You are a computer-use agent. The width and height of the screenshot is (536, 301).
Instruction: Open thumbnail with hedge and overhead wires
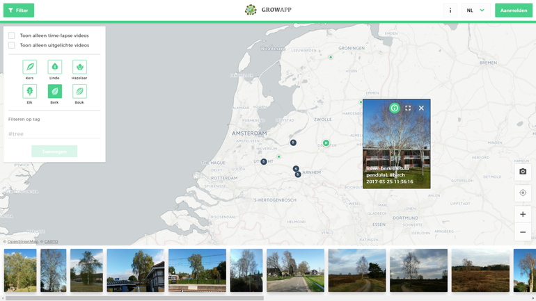point(197,270)
